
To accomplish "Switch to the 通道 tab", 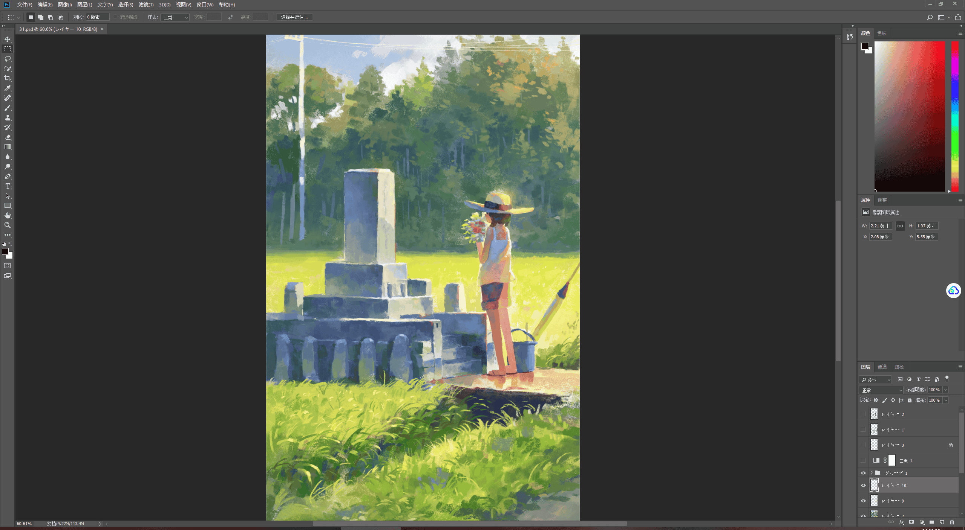I will click(882, 367).
